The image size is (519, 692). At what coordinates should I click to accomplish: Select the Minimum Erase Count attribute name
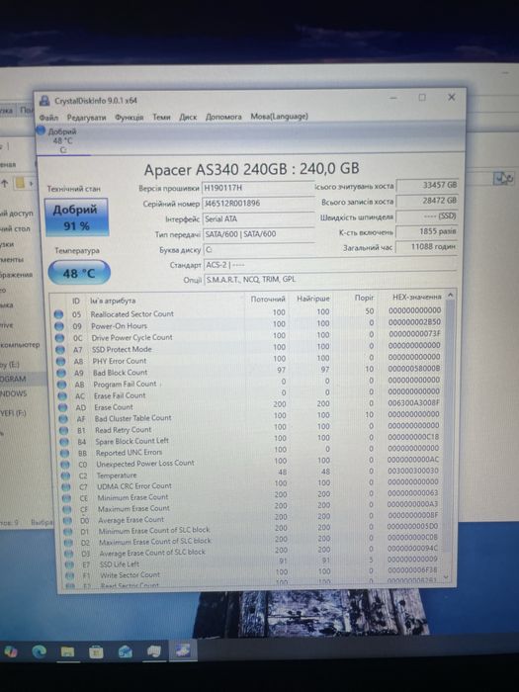coord(132,497)
